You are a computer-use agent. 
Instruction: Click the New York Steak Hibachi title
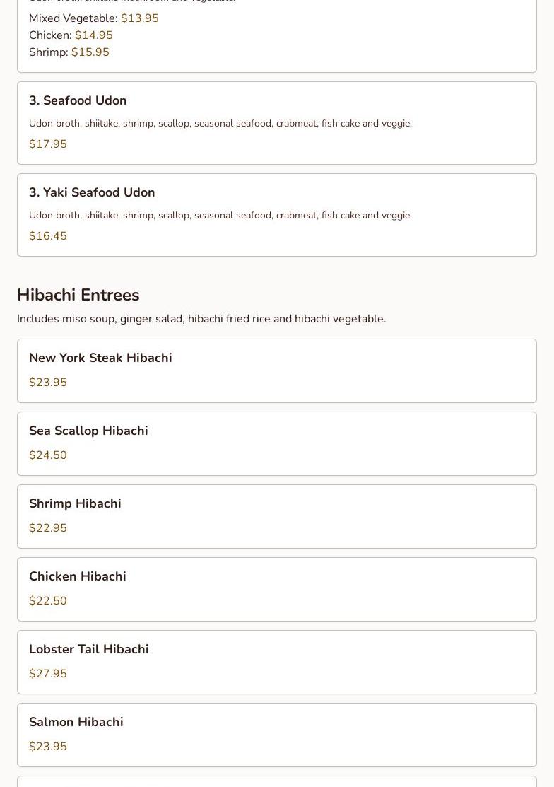click(100, 358)
